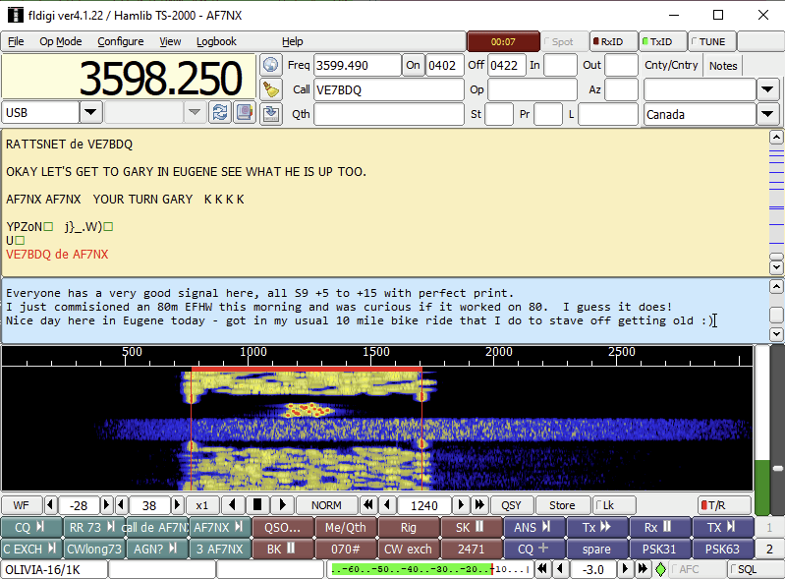Click the refresh icon next to mode selector

click(220, 112)
